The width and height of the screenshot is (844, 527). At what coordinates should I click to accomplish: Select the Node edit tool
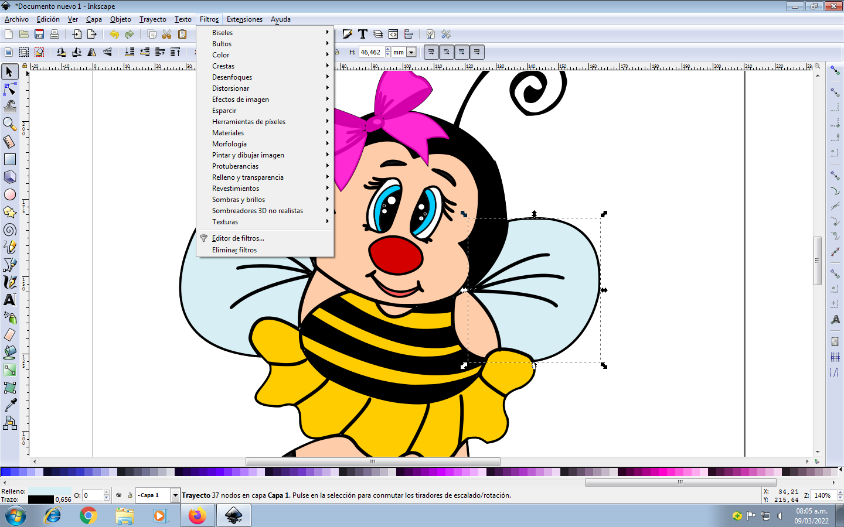[9, 89]
